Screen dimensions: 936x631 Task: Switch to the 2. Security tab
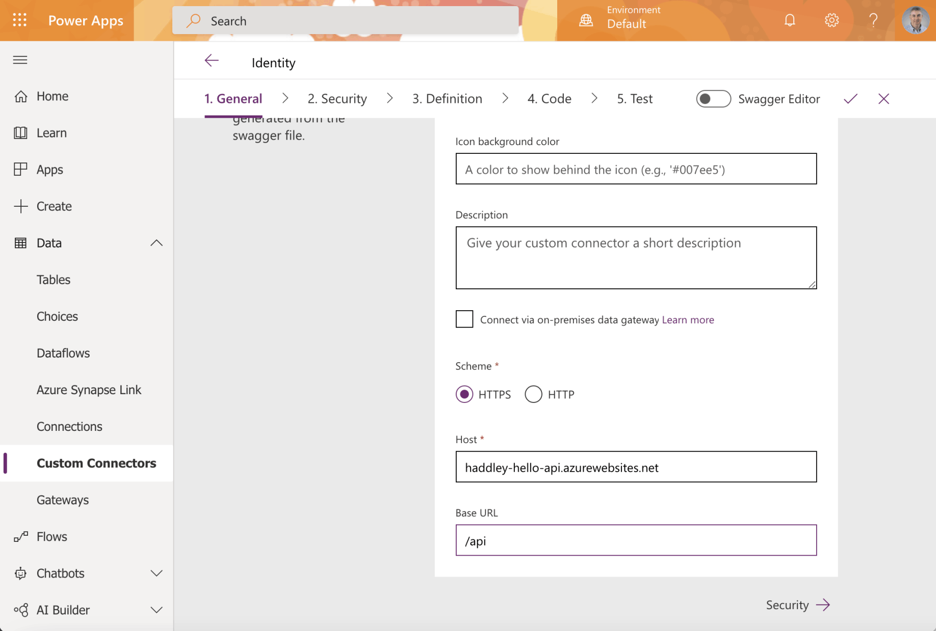click(337, 99)
